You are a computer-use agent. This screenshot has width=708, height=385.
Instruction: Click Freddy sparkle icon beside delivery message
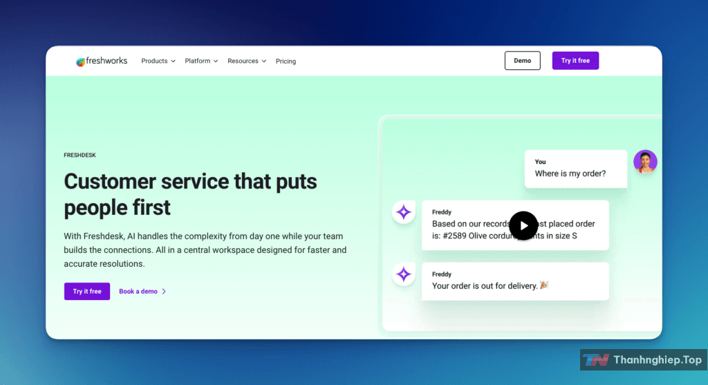click(404, 274)
